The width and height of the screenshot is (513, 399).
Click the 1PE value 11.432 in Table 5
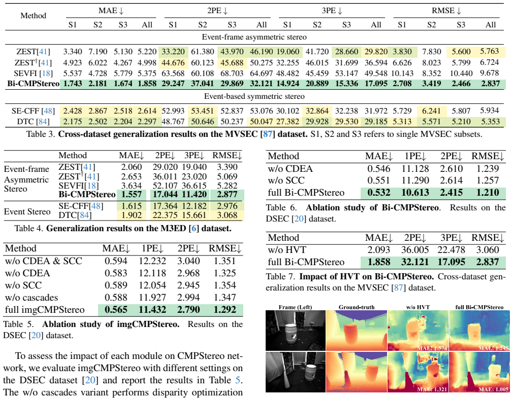[x=152, y=310]
